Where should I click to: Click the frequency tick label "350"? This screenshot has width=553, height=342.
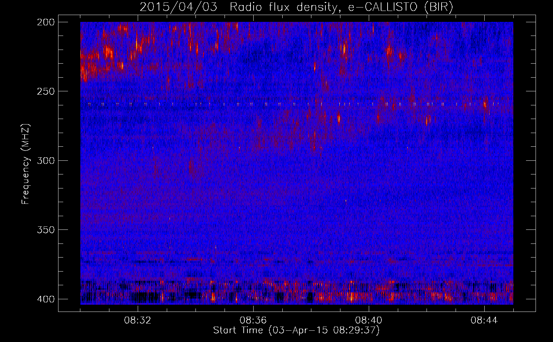[45, 230]
